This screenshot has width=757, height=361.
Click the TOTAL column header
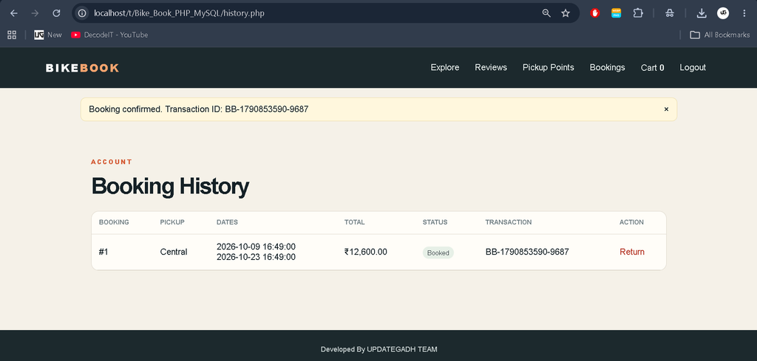click(354, 222)
